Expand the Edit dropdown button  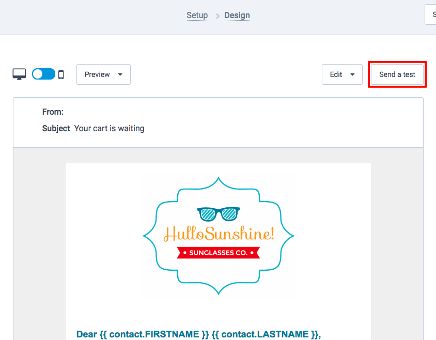(x=342, y=74)
